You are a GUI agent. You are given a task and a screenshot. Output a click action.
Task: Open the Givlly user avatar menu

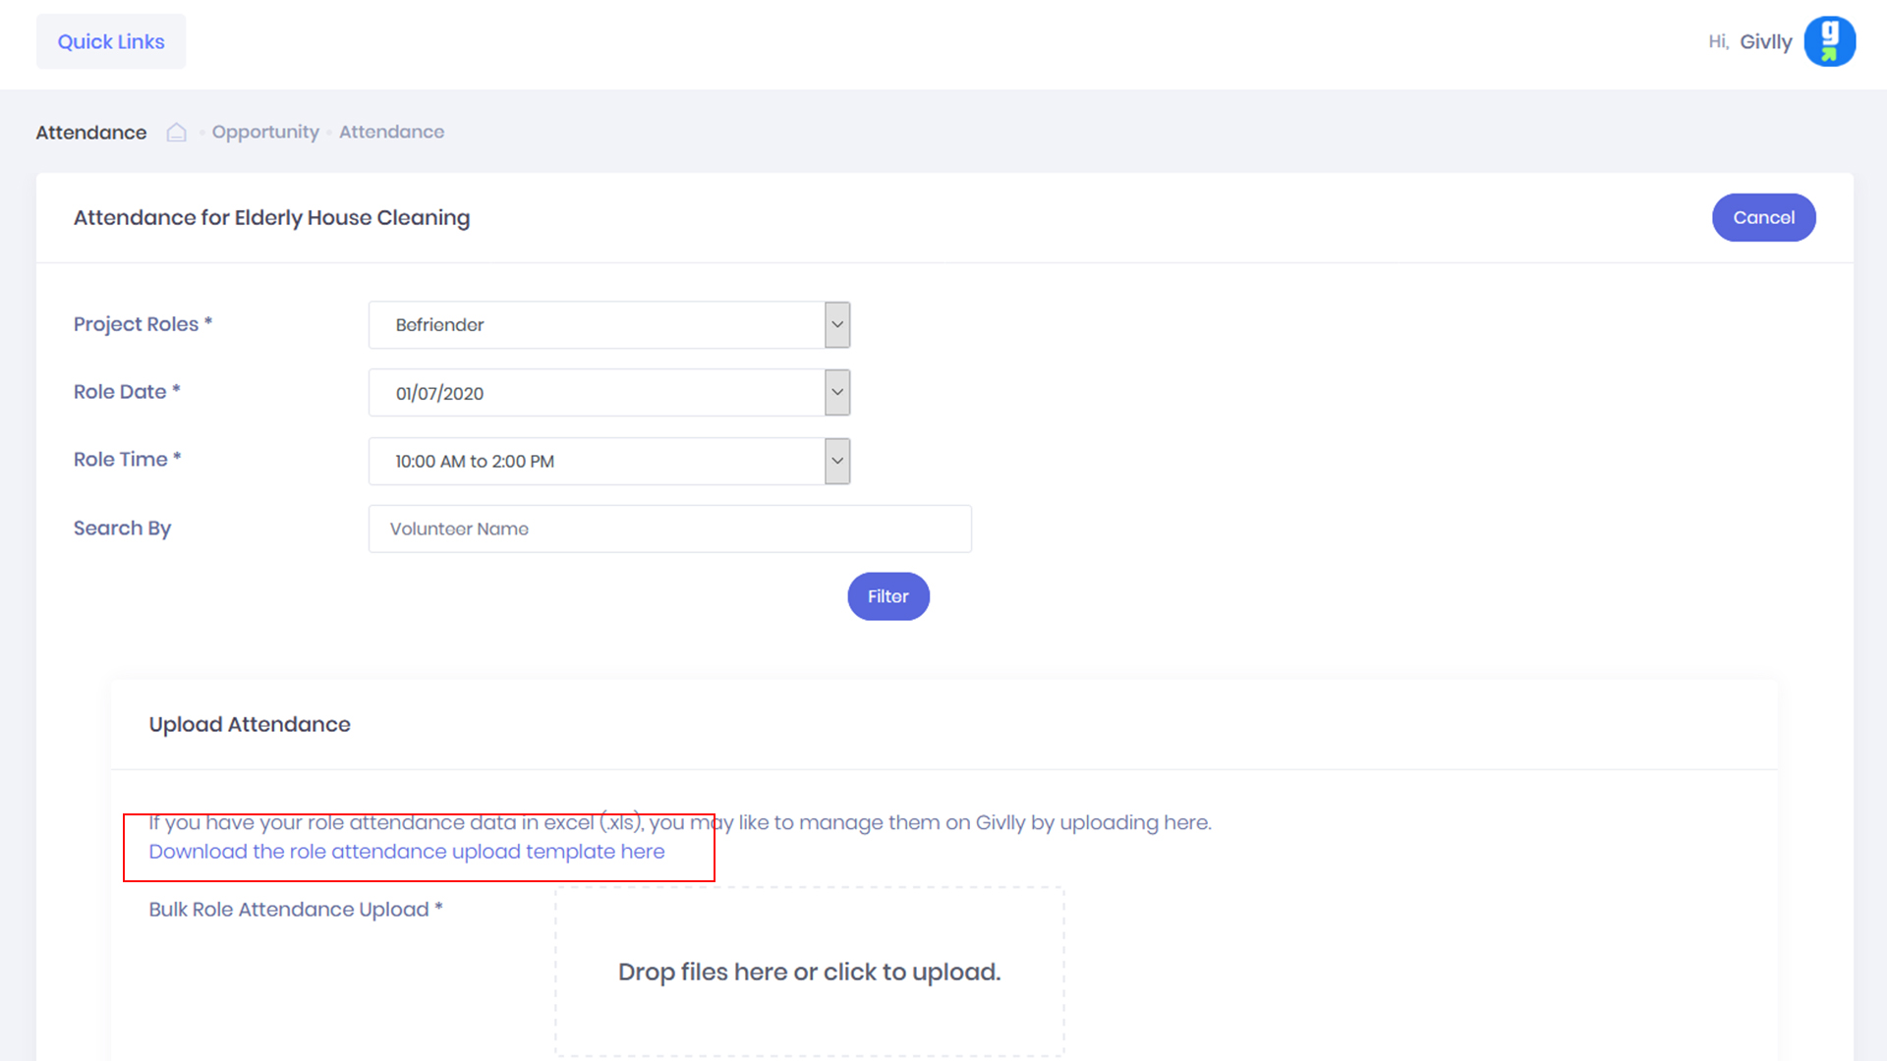pos(1829,41)
